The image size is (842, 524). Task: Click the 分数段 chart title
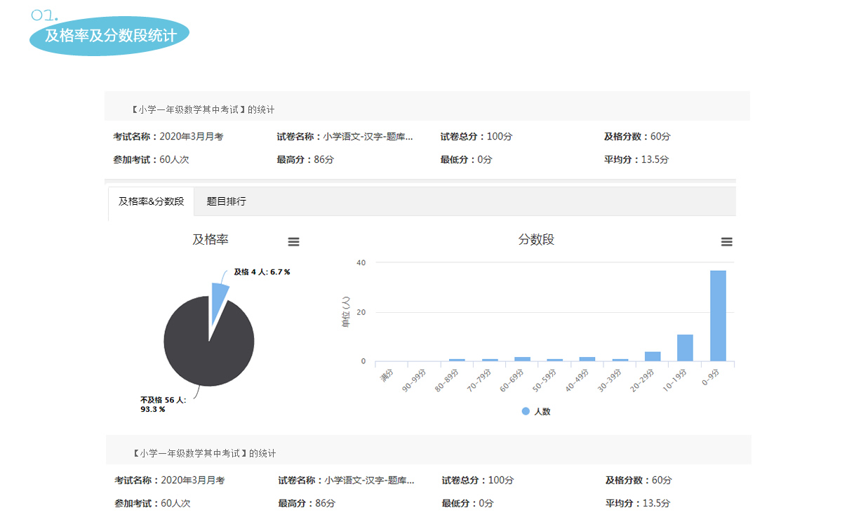(536, 240)
